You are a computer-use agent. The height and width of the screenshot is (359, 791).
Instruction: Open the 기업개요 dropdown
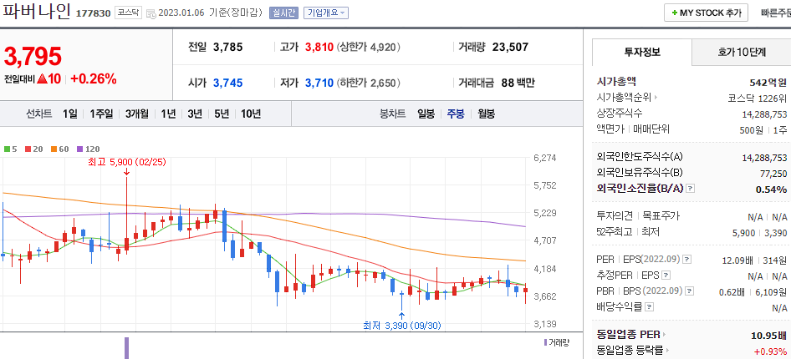coord(326,13)
